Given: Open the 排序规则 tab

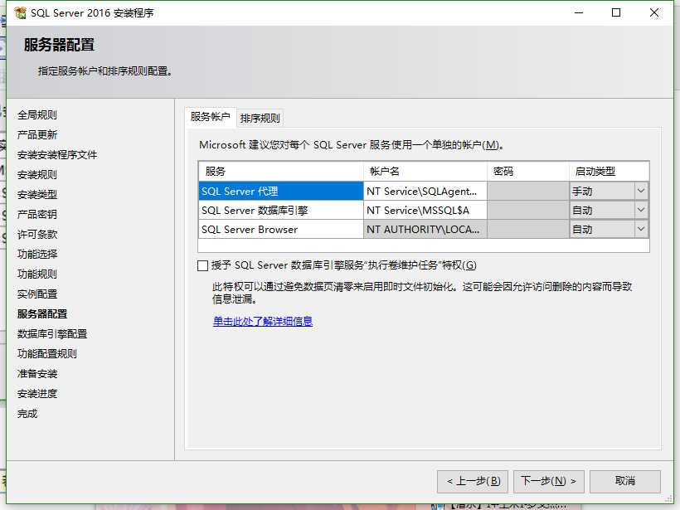Looking at the screenshot, I should click(260, 118).
